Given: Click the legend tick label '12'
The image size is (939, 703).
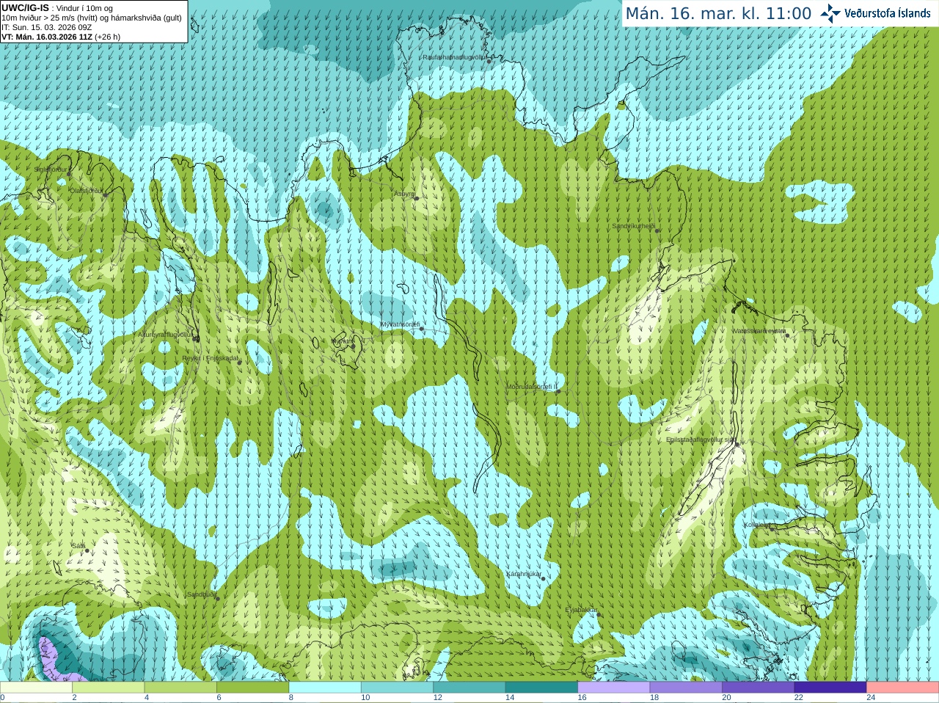Looking at the screenshot, I should coord(437,698).
